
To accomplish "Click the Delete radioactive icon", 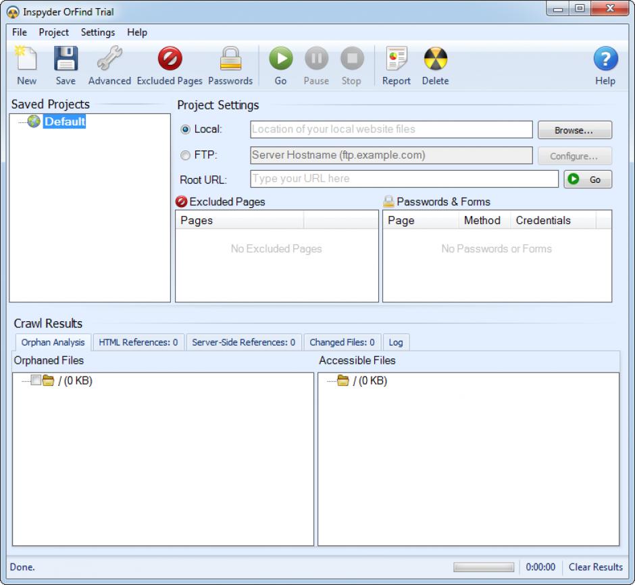I will click(x=435, y=60).
